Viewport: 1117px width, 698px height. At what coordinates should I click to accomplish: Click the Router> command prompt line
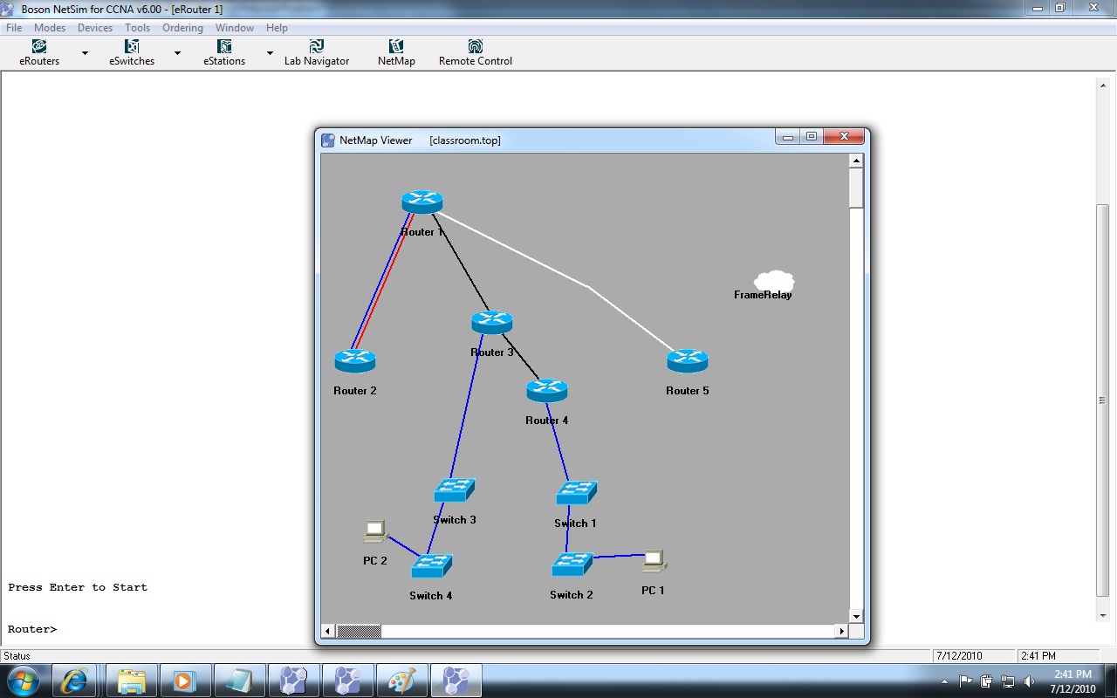tap(32, 629)
